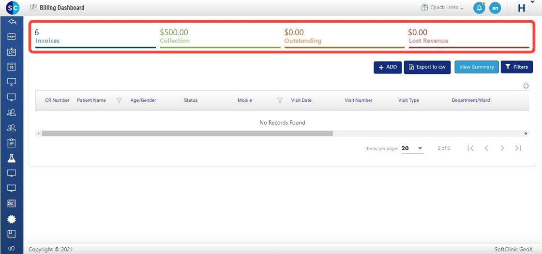This screenshot has height=254, width=542.
Task: Click the 0 of 0 page count
Action: (x=444, y=148)
